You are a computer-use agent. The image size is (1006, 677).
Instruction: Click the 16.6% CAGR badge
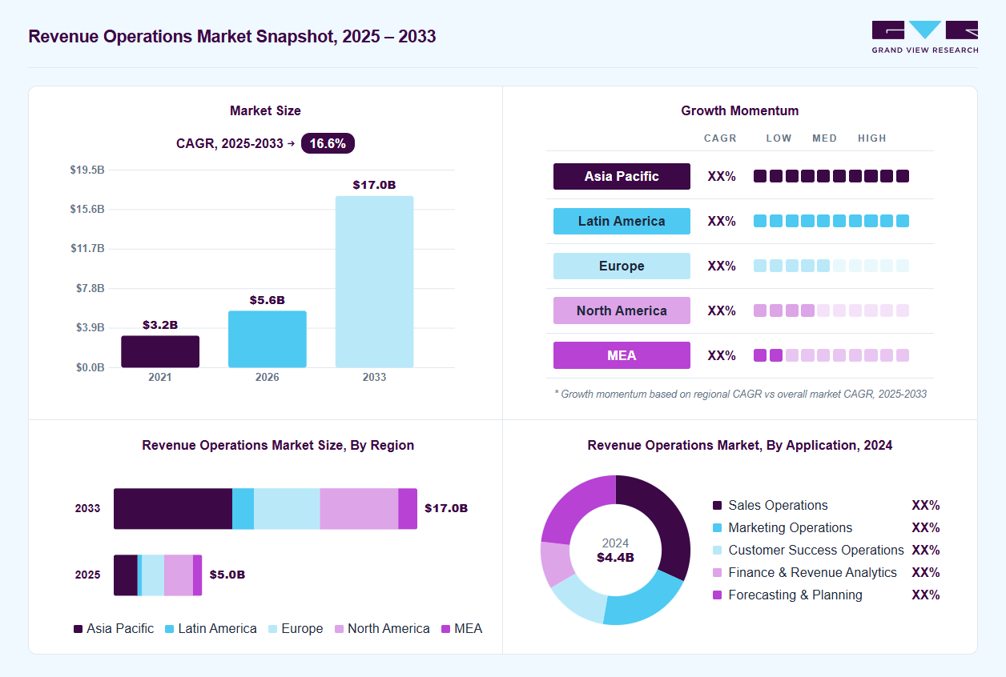[328, 144]
